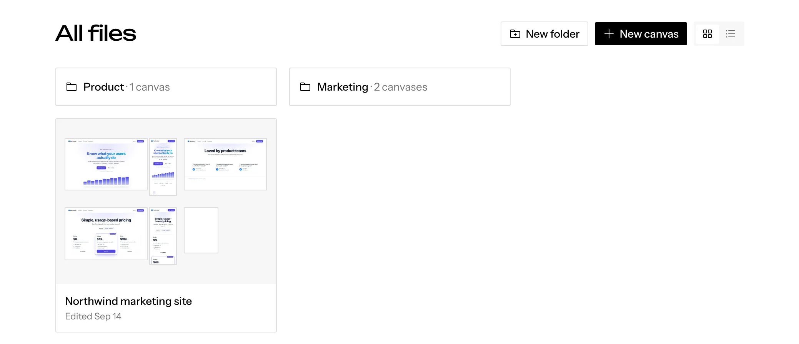
Task: Open the Product folder
Action: [x=166, y=87]
